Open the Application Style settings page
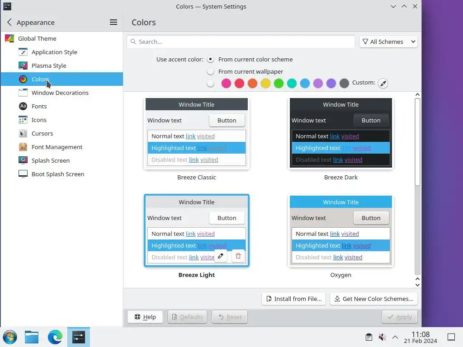This screenshot has height=347, width=463. tap(54, 52)
